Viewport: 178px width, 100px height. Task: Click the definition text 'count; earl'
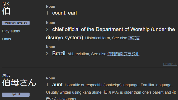pyautogui.click(x=64, y=13)
